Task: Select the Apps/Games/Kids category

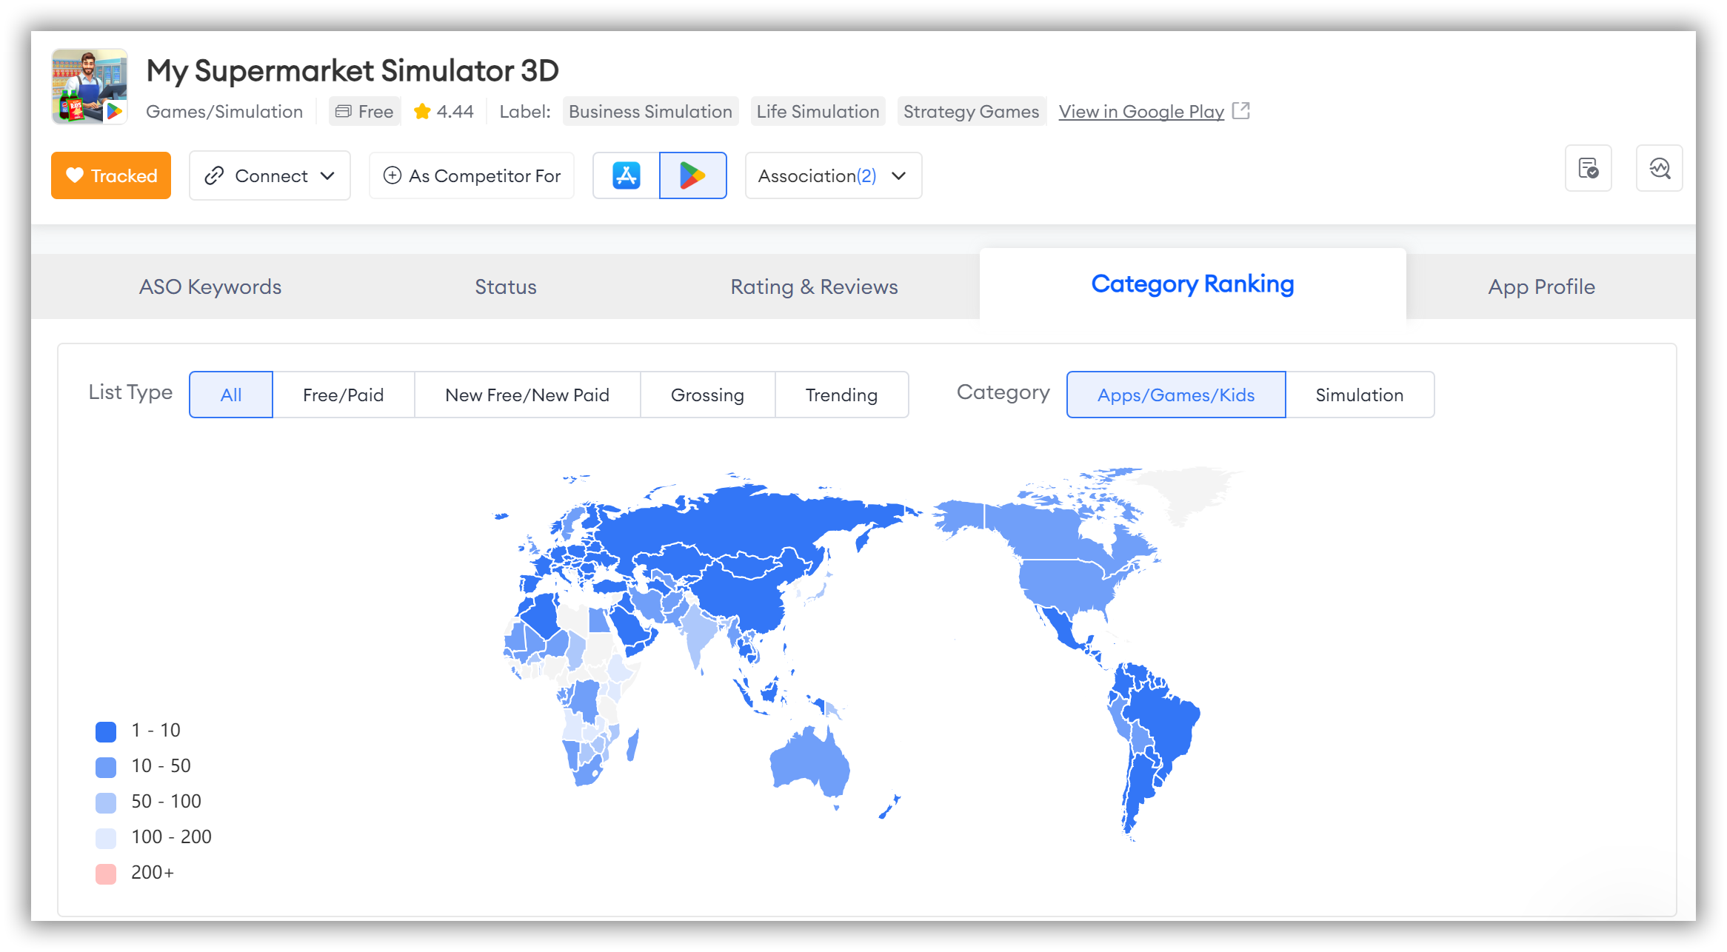Action: coord(1175,394)
